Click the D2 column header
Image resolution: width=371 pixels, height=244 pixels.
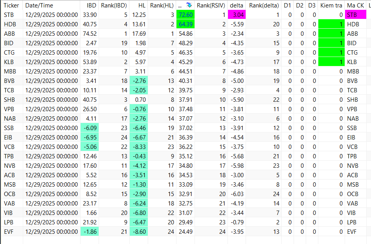click(x=300, y=5)
